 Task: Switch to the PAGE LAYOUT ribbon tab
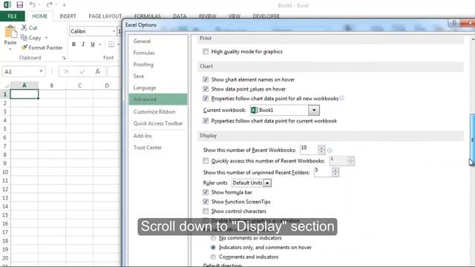click(105, 16)
